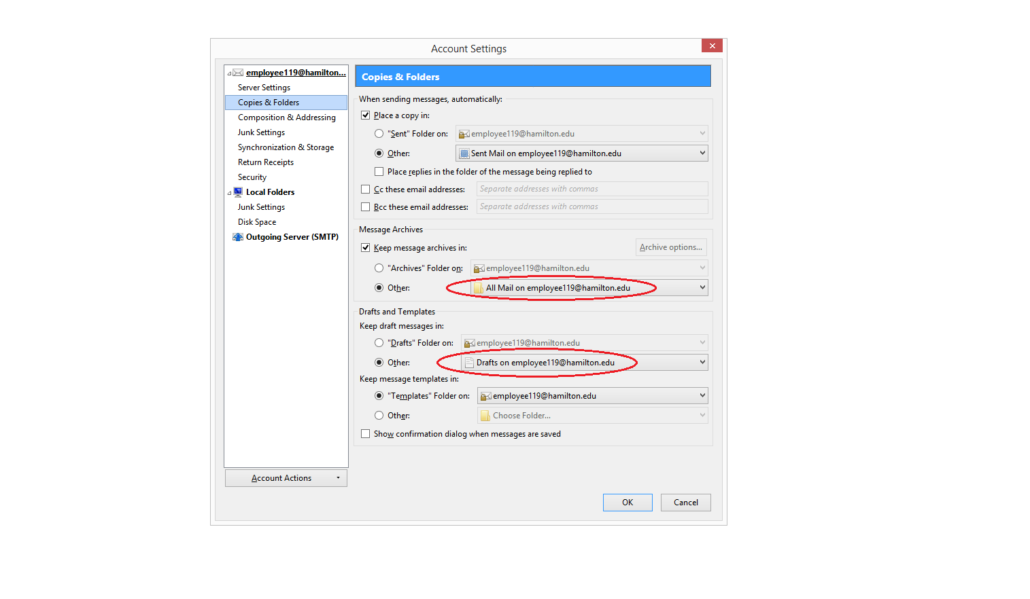The width and height of the screenshot is (1030, 599).
Task: Check Cc these email addresses
Action: click(x=366, y=189)
